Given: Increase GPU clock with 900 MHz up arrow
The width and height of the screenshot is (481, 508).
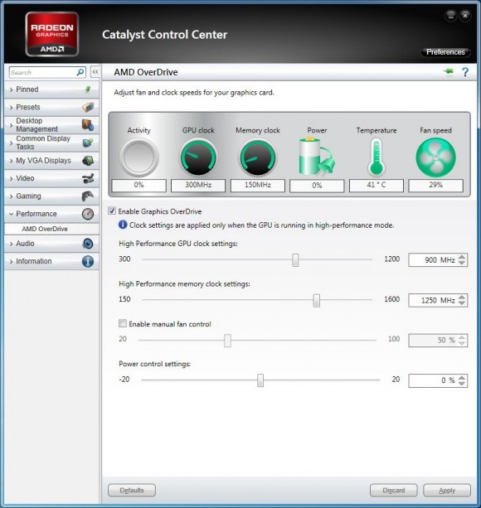Looking at the screenshot, I should click(x=462, y=257).
